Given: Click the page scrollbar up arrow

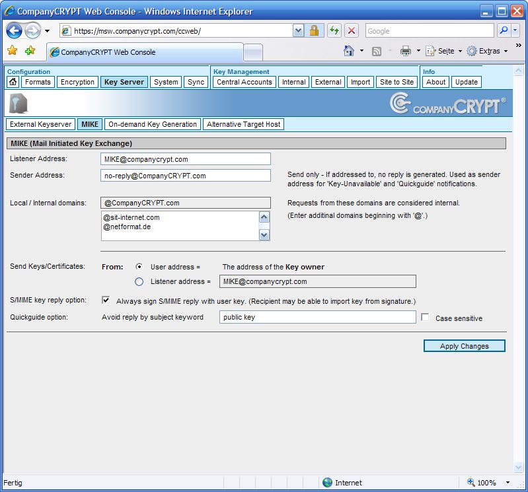Looking at the screenshot, I should [x=518, y=71].
